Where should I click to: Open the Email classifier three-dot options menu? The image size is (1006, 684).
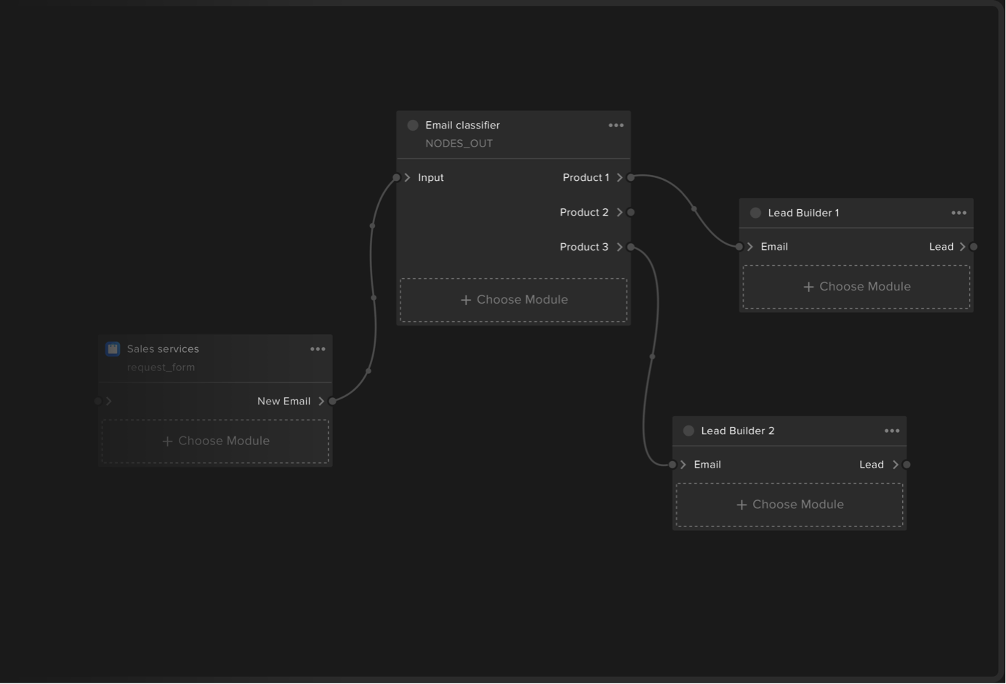tap(616, 125)
